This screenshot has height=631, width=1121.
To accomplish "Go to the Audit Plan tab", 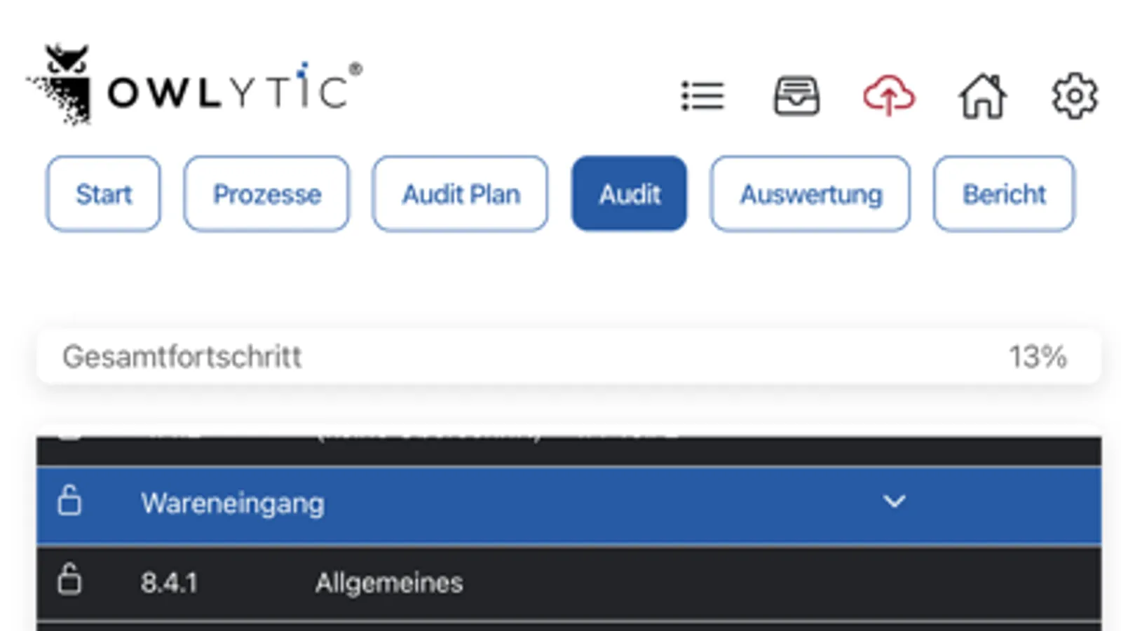I will [x=461, y=194].
